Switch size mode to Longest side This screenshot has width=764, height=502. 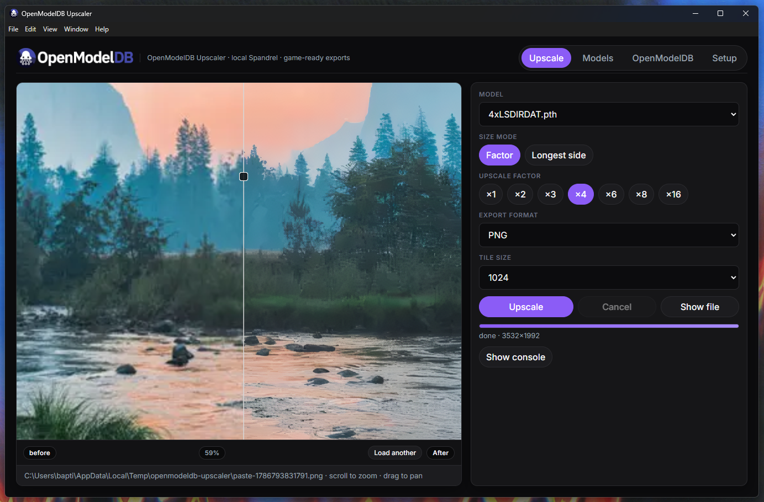[558, 155]
